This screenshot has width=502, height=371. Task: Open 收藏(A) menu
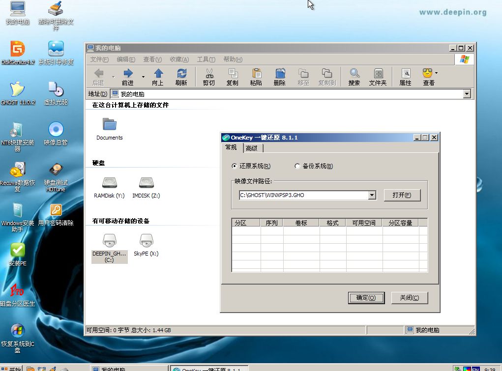[x=179, y=59]
